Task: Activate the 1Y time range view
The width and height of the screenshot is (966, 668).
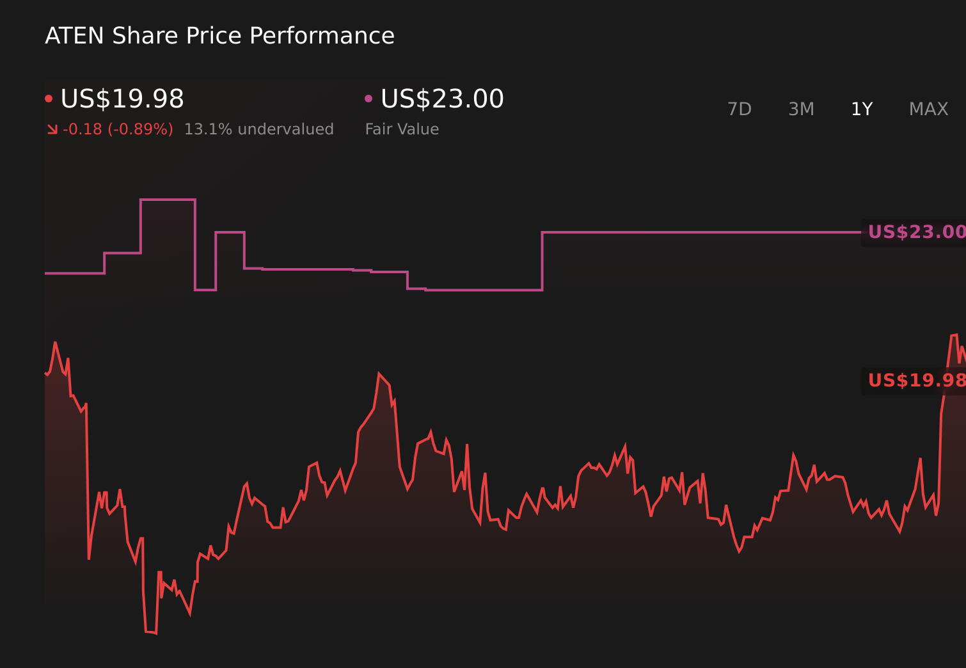Action: click(861, 109)
